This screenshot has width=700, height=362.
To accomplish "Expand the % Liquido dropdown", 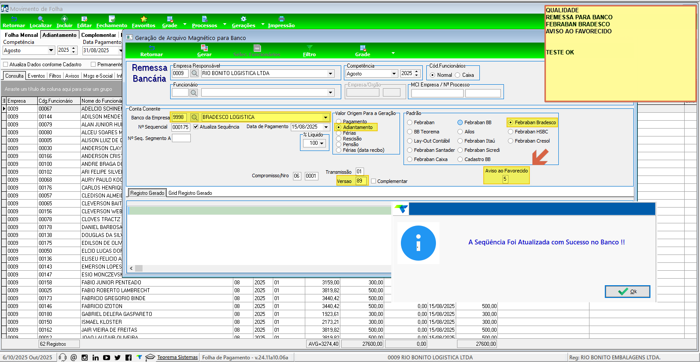I will pos(321,143).
